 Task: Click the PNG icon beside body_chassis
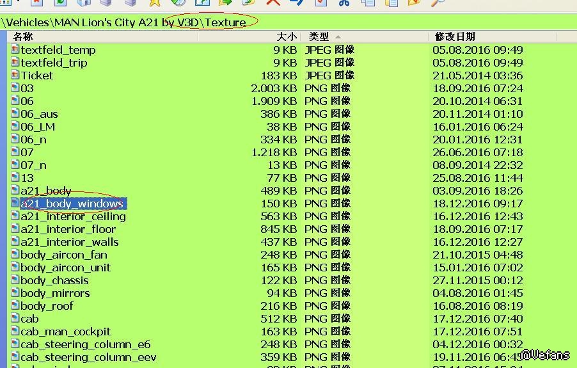point(15,280)
